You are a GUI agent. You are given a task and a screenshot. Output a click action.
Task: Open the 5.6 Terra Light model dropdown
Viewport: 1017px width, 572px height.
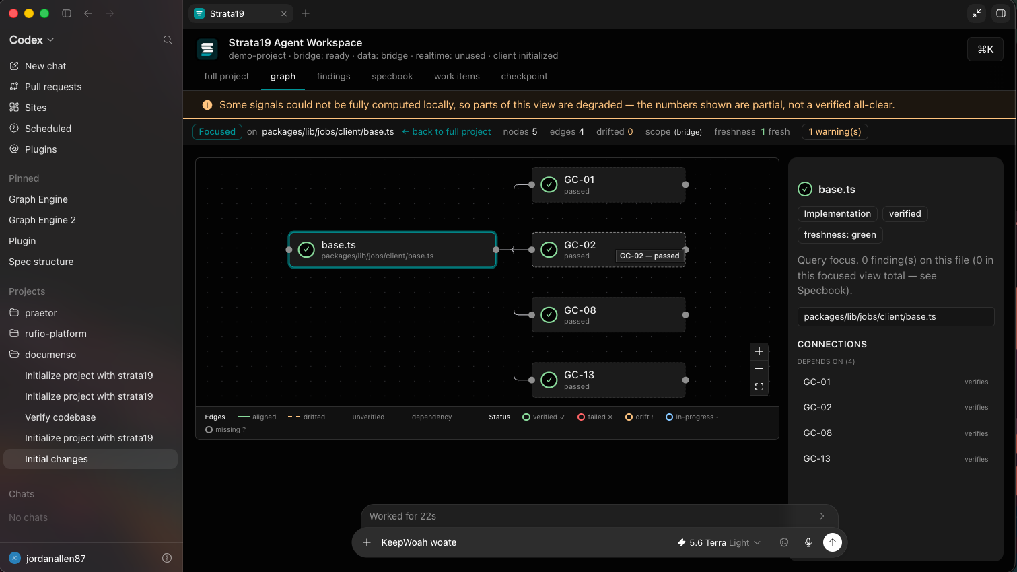tap(719, 542)
